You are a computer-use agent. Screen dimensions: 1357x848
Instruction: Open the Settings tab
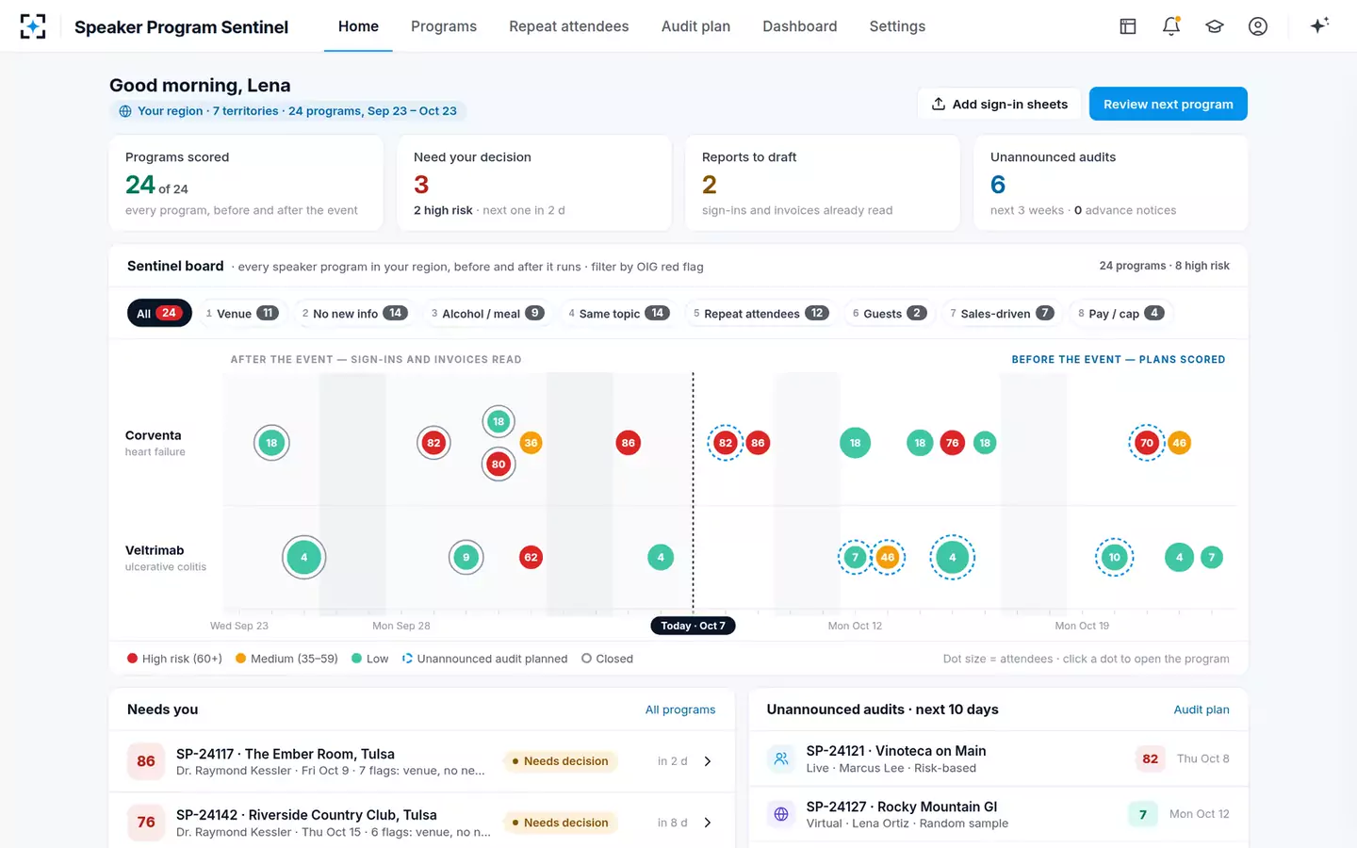tap(897, 26)
